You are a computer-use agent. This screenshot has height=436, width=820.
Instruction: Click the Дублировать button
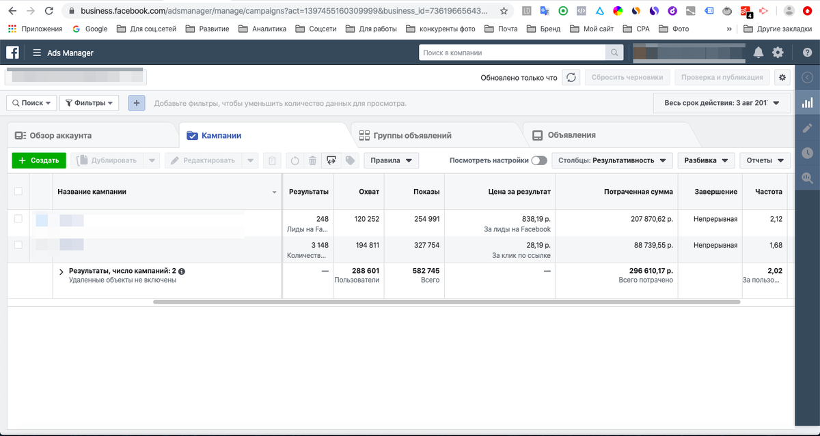click(107, 160)
